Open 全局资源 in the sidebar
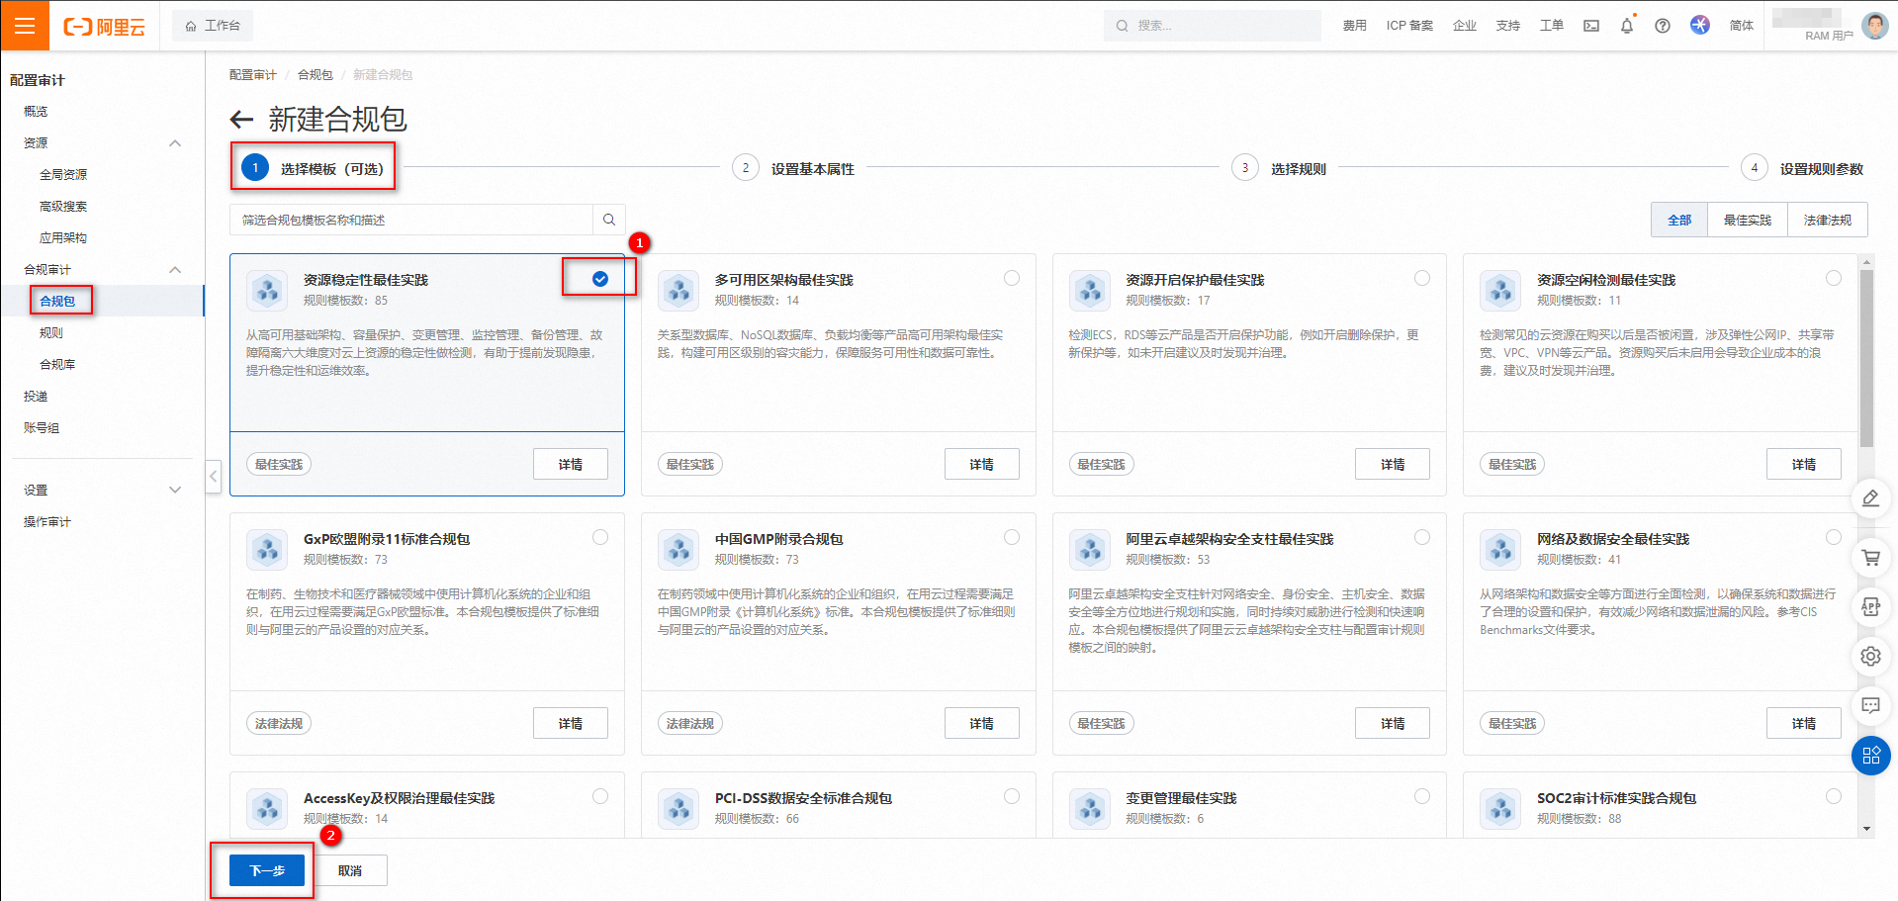Viewport: 1898px width, 901px height. point(63,175)
